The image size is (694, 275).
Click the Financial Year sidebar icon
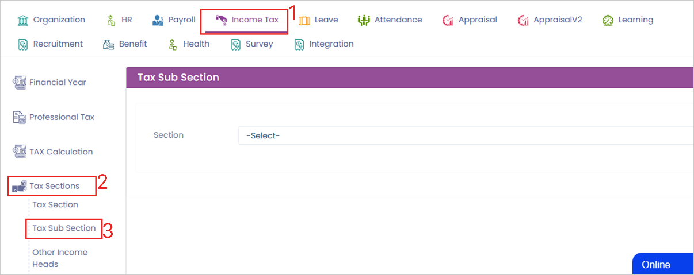20,82
